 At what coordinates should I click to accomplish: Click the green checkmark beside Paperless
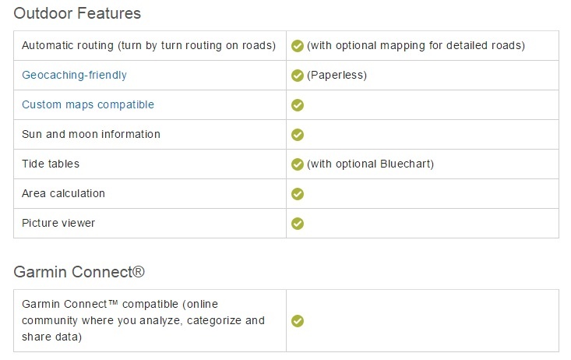[x=297, y=76]
